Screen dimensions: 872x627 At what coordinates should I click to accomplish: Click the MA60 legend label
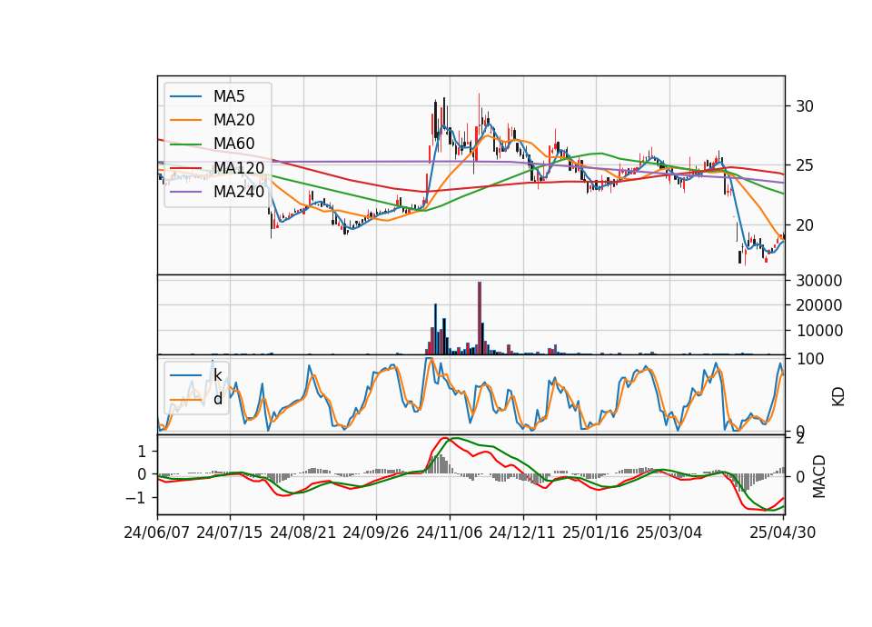[x=233, y=144]
